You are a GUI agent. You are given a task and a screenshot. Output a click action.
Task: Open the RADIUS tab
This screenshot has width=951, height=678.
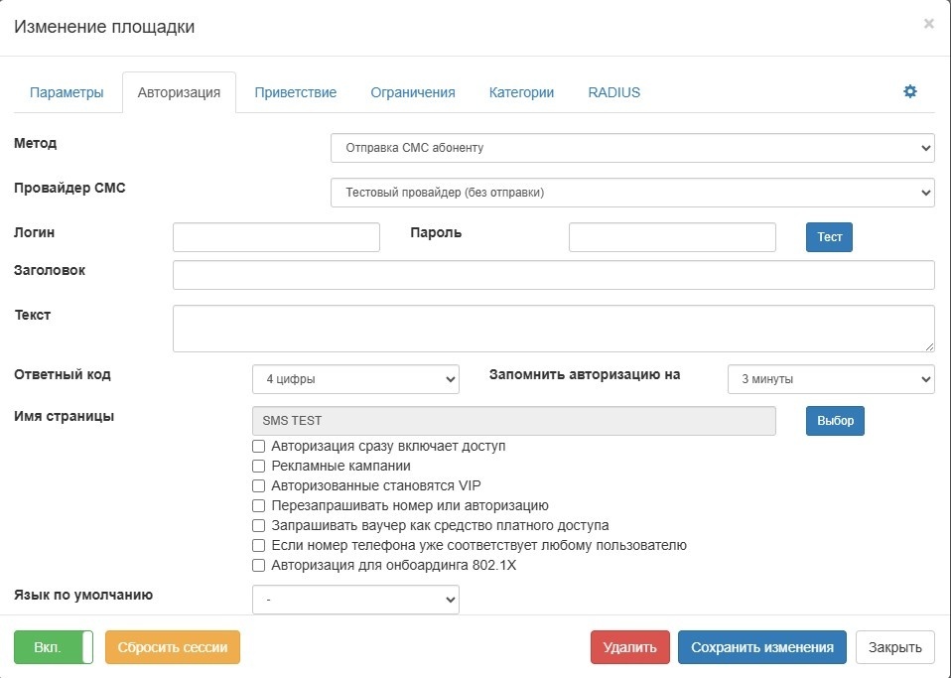point(613,92)
